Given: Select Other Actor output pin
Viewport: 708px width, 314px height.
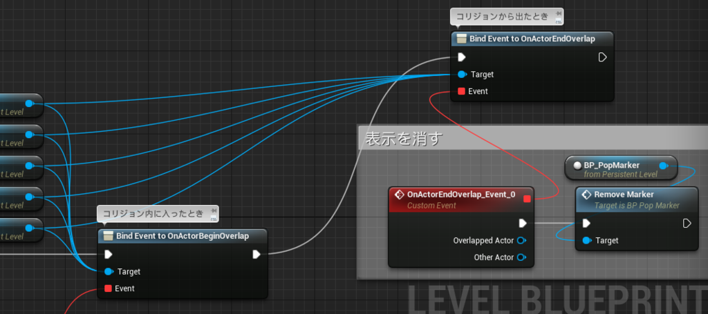Looking at the screenshot, I should (x=522, y=257).
